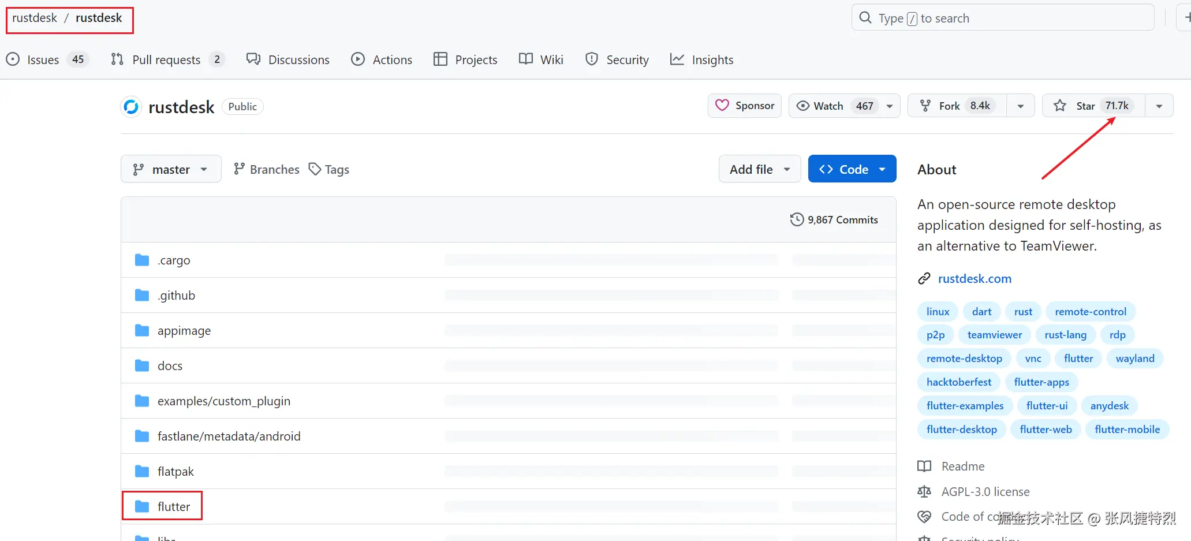This screenshot has height=541, width=1191.
Task: Expand the Add file dropdown
Action: click(x=760, y=169)
